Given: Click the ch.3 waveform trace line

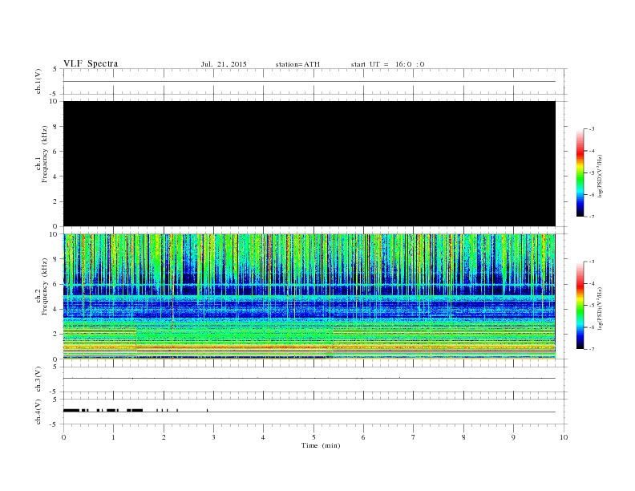Looking at the screenshot, I should point(309,379).
